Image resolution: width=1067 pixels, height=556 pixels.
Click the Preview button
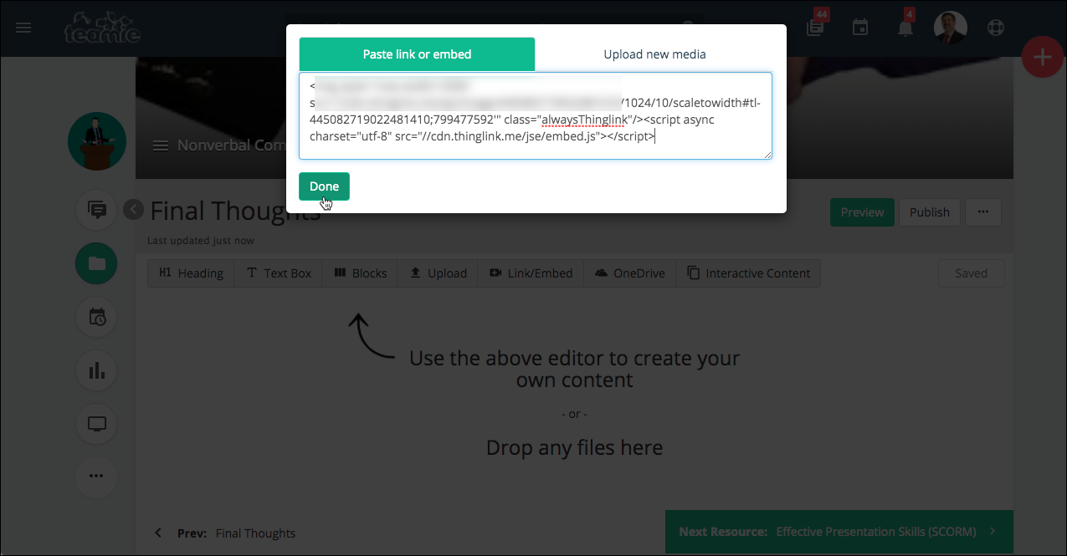[862, 212]
